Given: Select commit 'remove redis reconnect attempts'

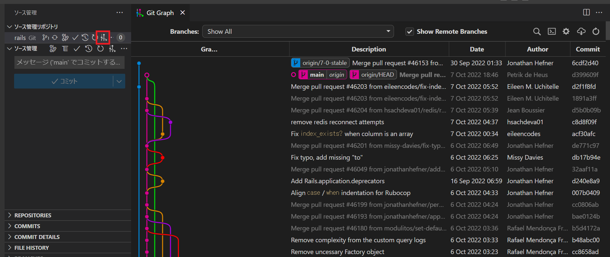Looking at the screenshot, I should click(x=337, y=122).
